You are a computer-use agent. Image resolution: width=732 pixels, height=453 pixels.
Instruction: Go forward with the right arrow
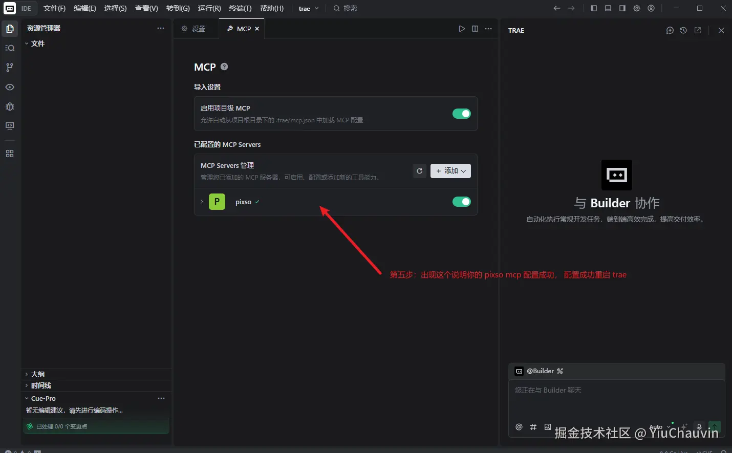click(x=571, y=8)
